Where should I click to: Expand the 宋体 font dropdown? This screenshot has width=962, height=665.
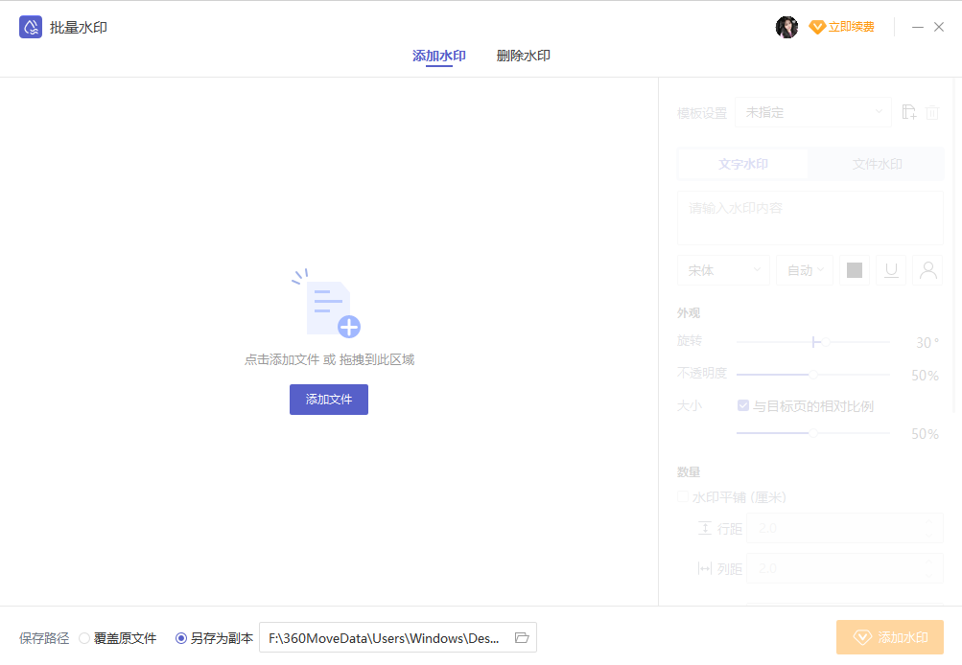723,270
